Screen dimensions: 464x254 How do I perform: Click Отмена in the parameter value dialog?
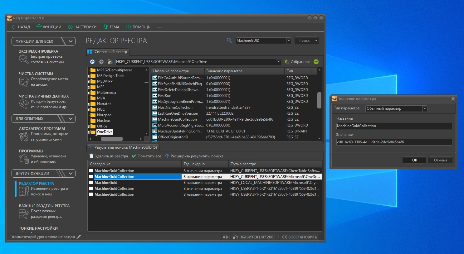[441, 160]
